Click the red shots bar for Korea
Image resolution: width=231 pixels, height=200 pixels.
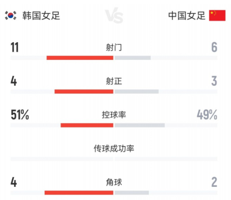pyautogui.click(x=80, y=58)
